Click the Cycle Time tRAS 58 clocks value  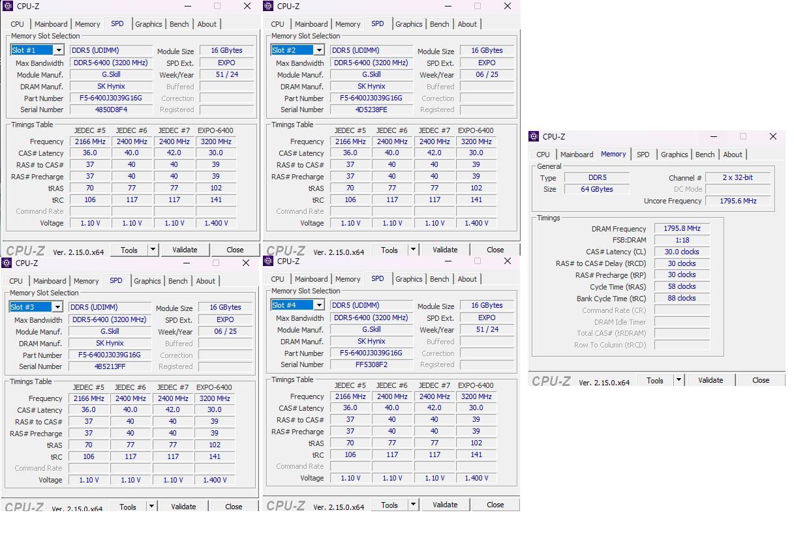pos(682,286)
